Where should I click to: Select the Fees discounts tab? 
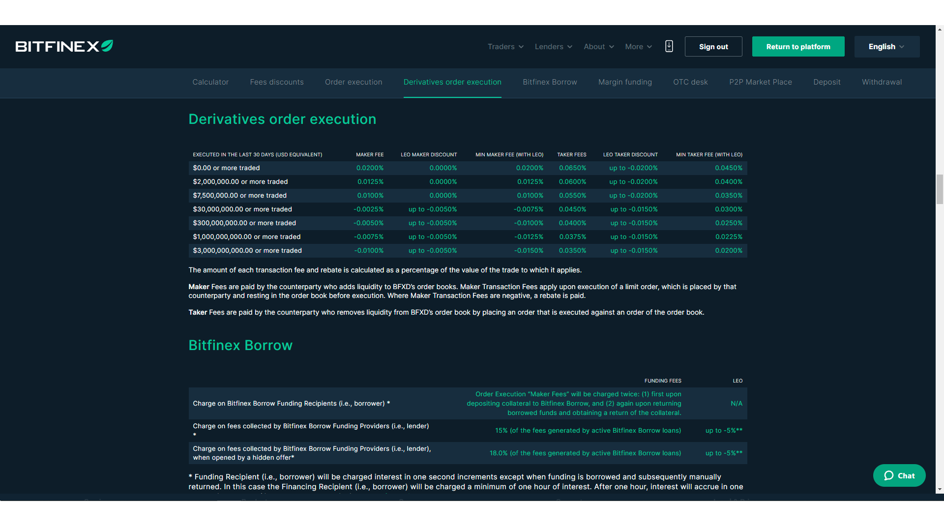[x=277, y=82]
